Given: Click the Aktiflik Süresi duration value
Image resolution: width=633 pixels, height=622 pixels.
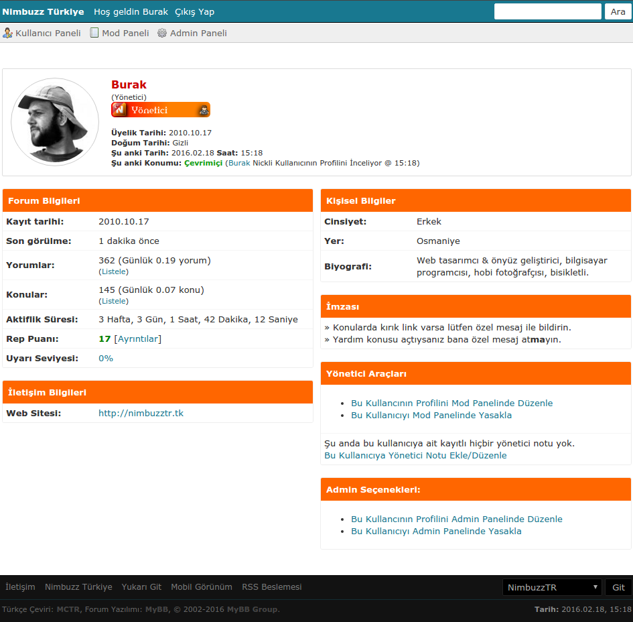Looking at the screenshot, I should coord(198,320).
